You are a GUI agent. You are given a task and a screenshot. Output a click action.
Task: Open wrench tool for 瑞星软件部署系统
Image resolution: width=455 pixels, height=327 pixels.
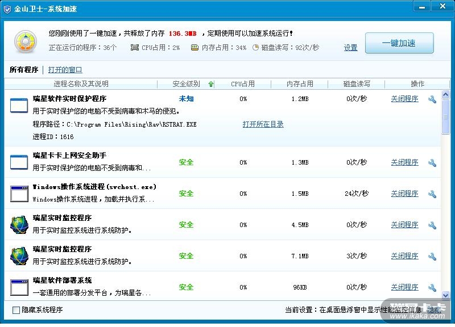pos(432,288)
